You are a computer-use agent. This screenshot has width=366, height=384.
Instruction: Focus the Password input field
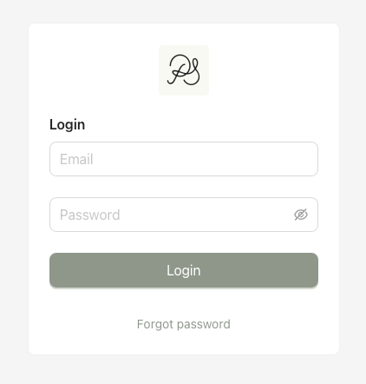(x=184, y=215)
